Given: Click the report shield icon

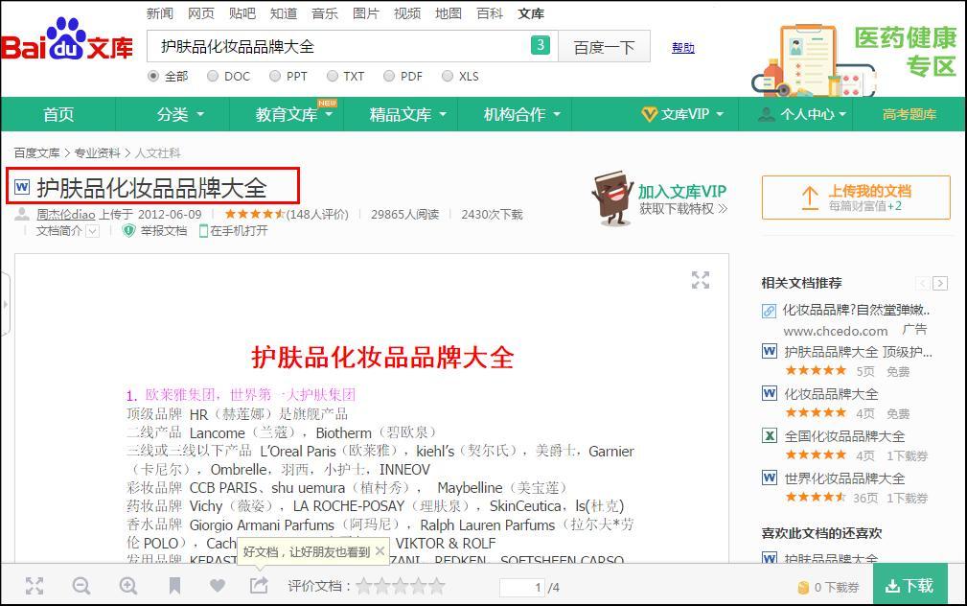Looking at the screenshot, I should click(x=128, y=231).
